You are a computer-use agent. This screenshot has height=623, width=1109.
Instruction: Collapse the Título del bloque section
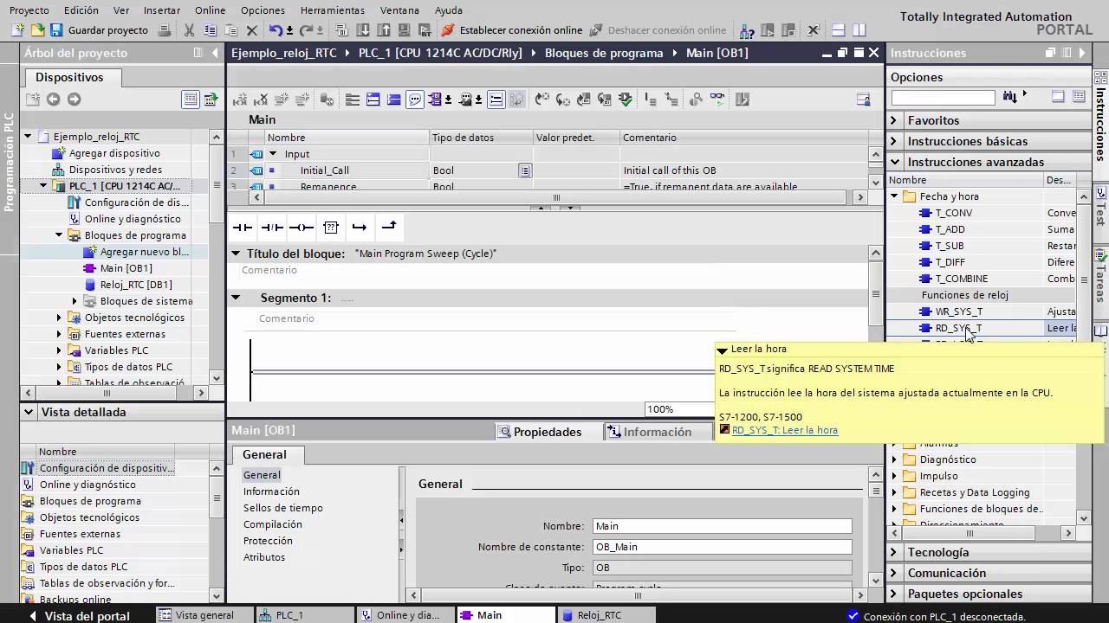(x=236, y=254)
